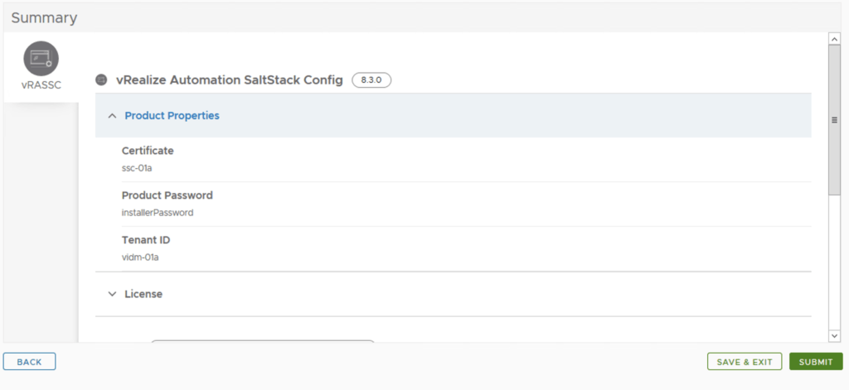Click the ssc-01a certificate value
849x390 pixels.
pyautogui.click(x=137, y=168)
